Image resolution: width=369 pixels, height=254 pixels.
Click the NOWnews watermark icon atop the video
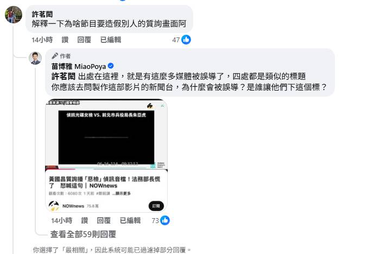click(150, 106)
